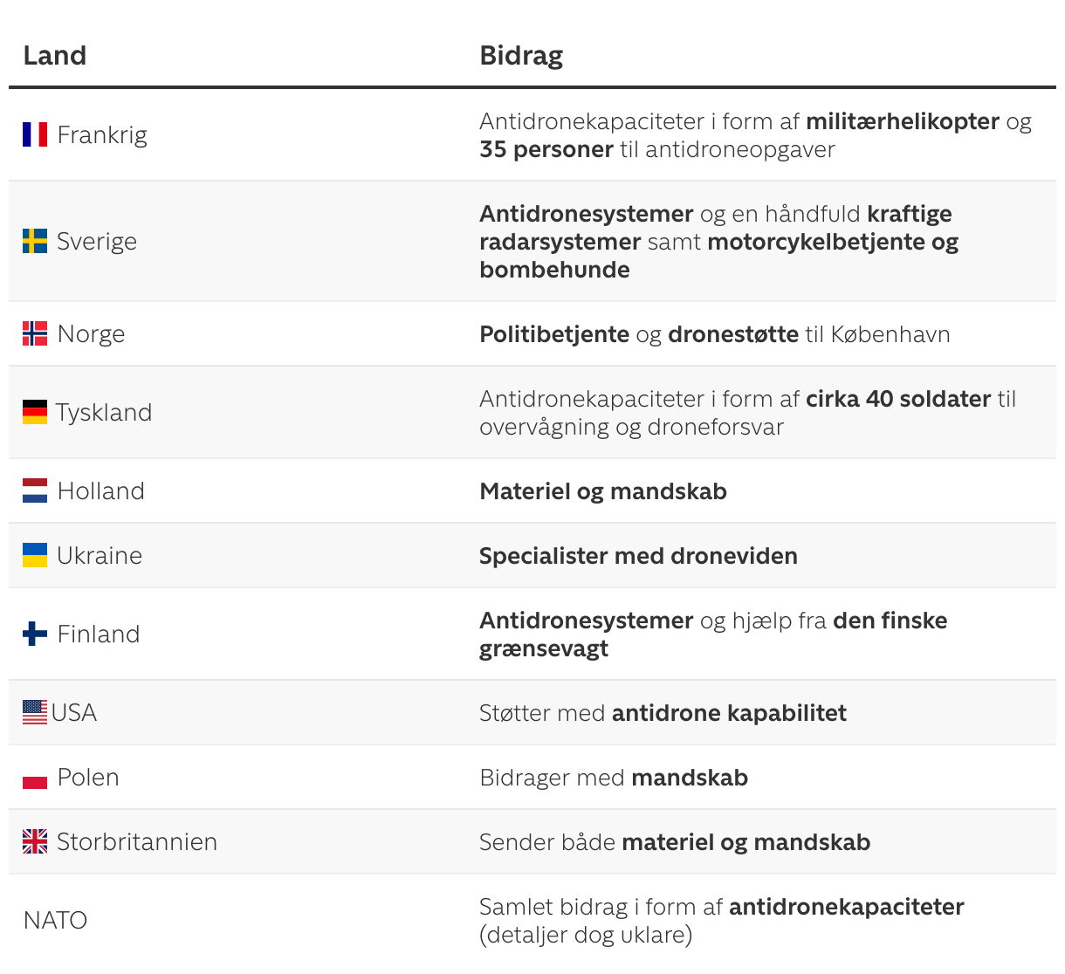Click the Finnish flag icon
The height and width of the screenshot is (974, 1065).
35,634
